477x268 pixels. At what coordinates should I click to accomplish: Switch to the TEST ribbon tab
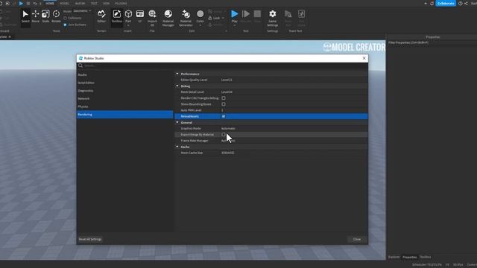(x=94, y=3)
